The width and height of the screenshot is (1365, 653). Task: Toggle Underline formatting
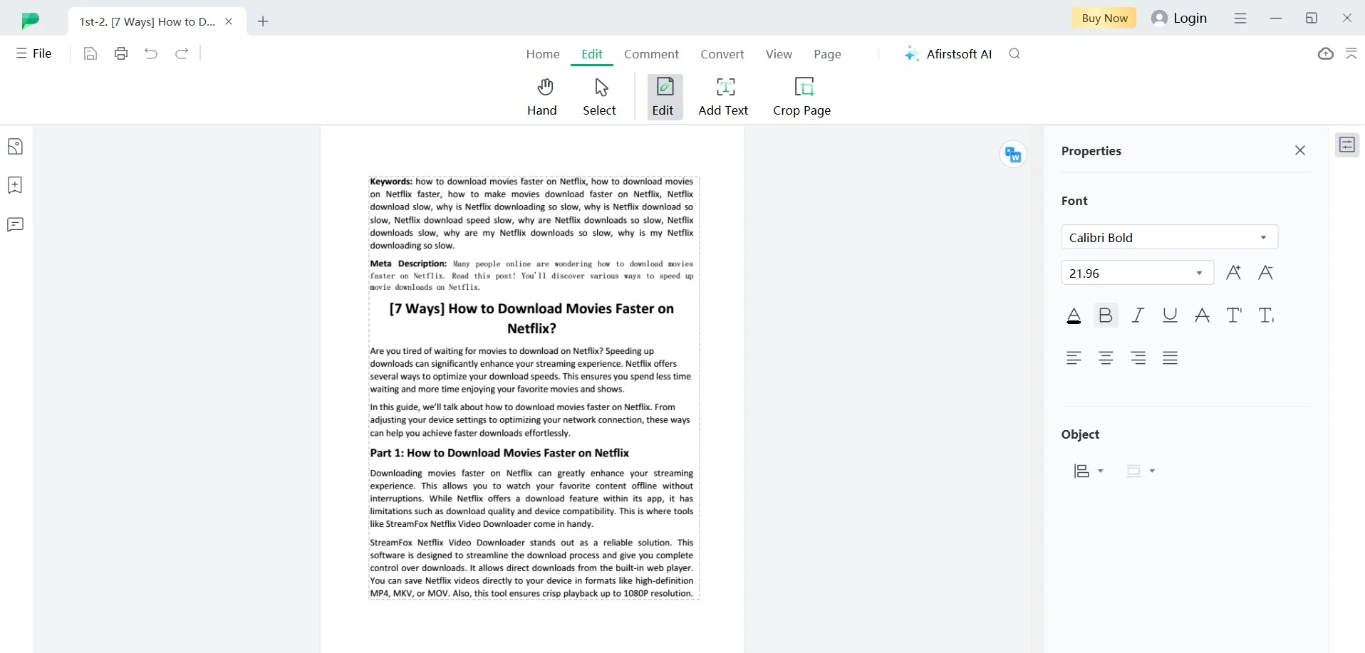(1170, 315)
